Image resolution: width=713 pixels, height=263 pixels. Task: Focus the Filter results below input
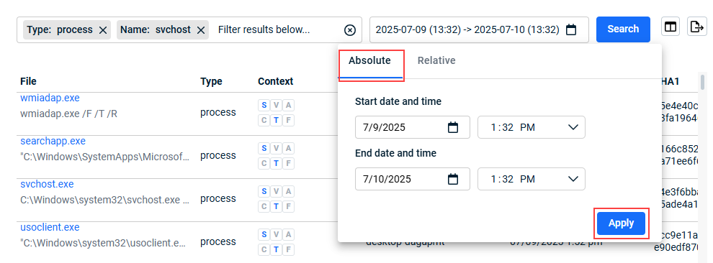pos(277,30)
